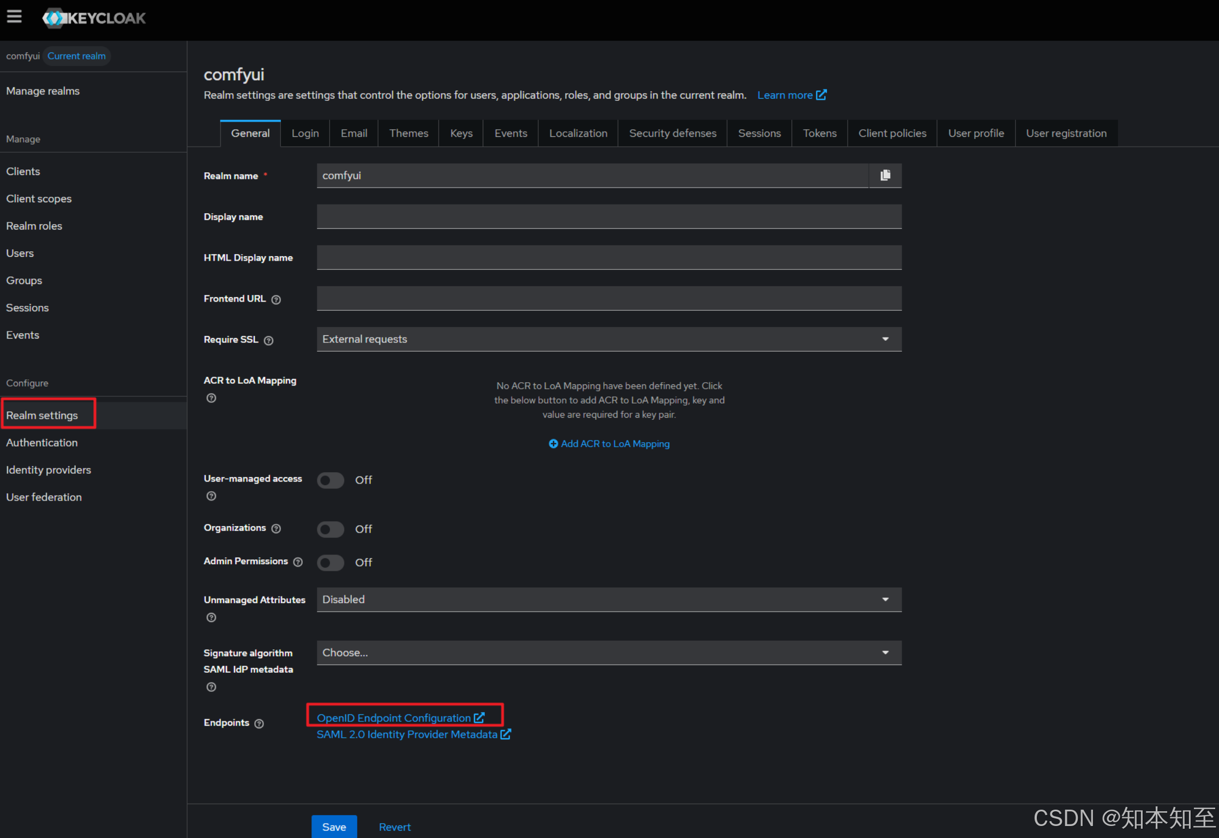The height and width of the screenshot is (838, 1219).
Task: Click Admin Permissions help icon
Action: pos(298,562)
